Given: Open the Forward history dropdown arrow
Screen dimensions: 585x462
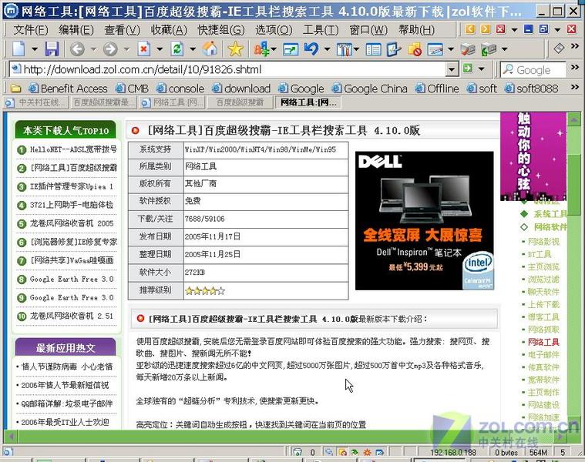Looking at the screenshot, I should coord(126,49).
